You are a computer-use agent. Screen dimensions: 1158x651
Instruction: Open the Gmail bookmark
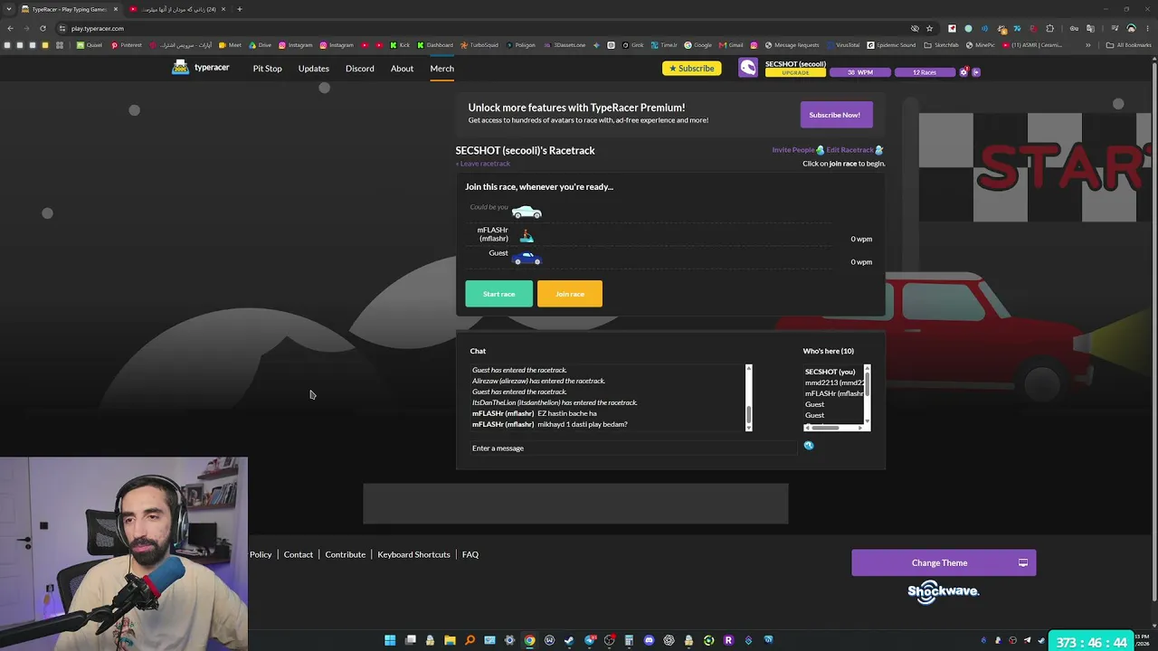(731, 45)
